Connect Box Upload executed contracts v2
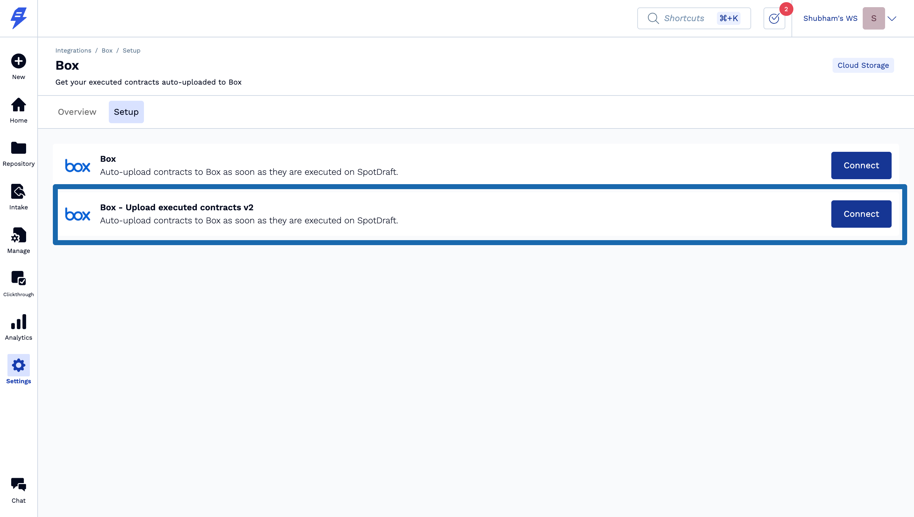Screen dimensions: 914x517 (861, 214)
